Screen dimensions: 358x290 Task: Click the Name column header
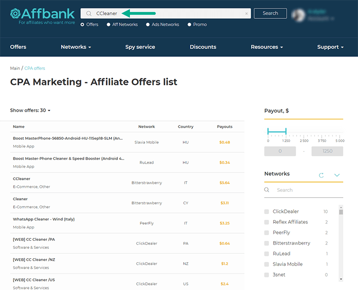(19, 126)
